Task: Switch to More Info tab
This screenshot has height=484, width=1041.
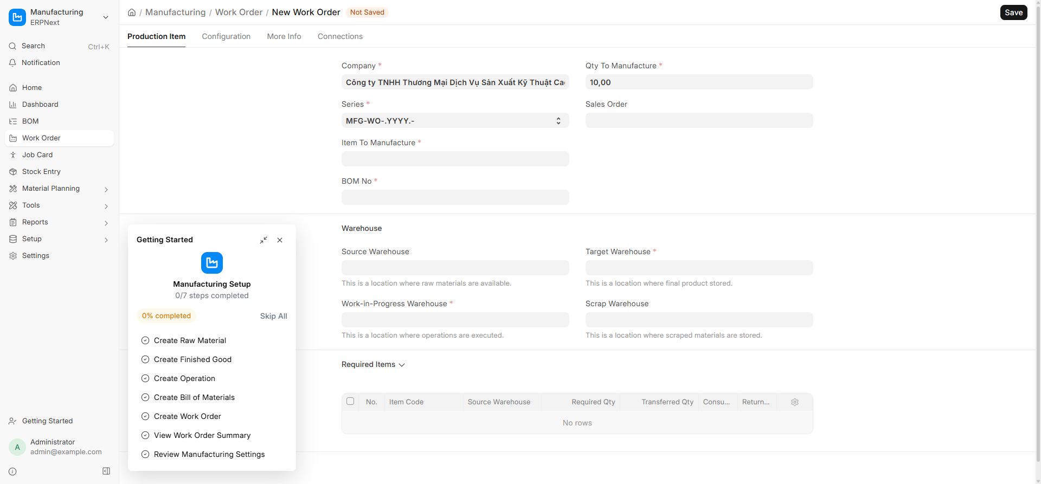Action: [284, 36]
